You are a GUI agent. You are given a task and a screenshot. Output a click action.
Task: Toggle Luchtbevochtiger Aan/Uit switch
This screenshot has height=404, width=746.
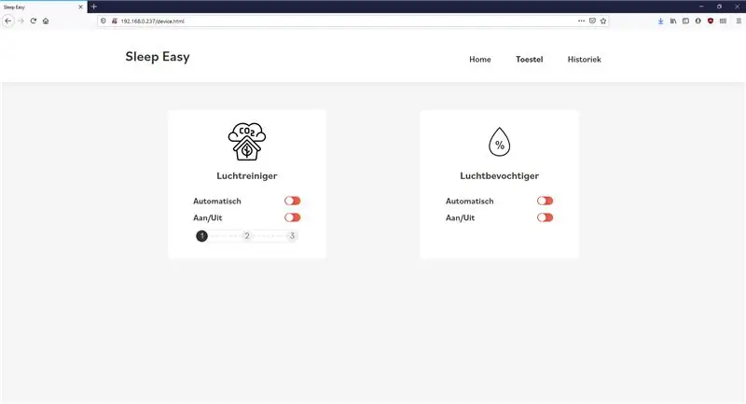[546, 217]
